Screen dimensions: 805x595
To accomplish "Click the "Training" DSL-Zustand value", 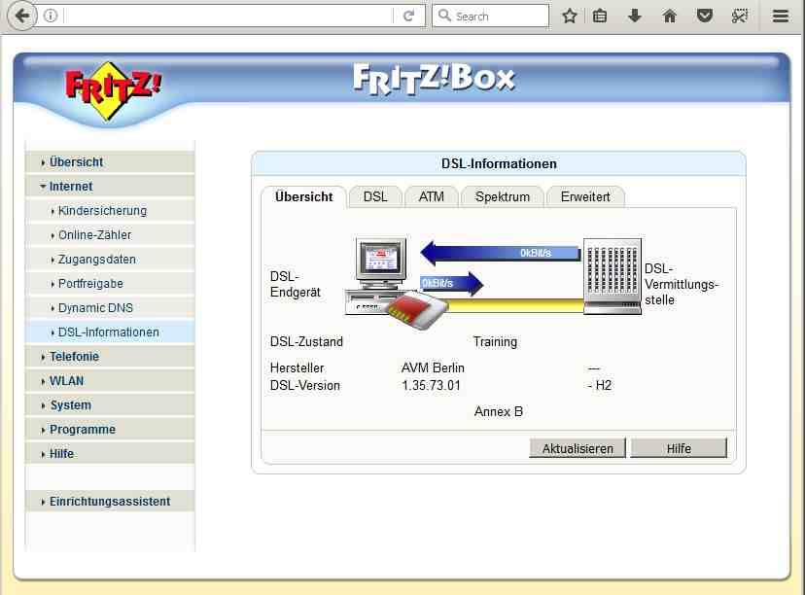I will [495, 342].
